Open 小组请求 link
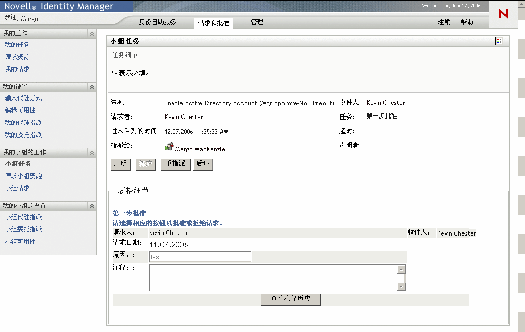 click(x=17, y=188)
